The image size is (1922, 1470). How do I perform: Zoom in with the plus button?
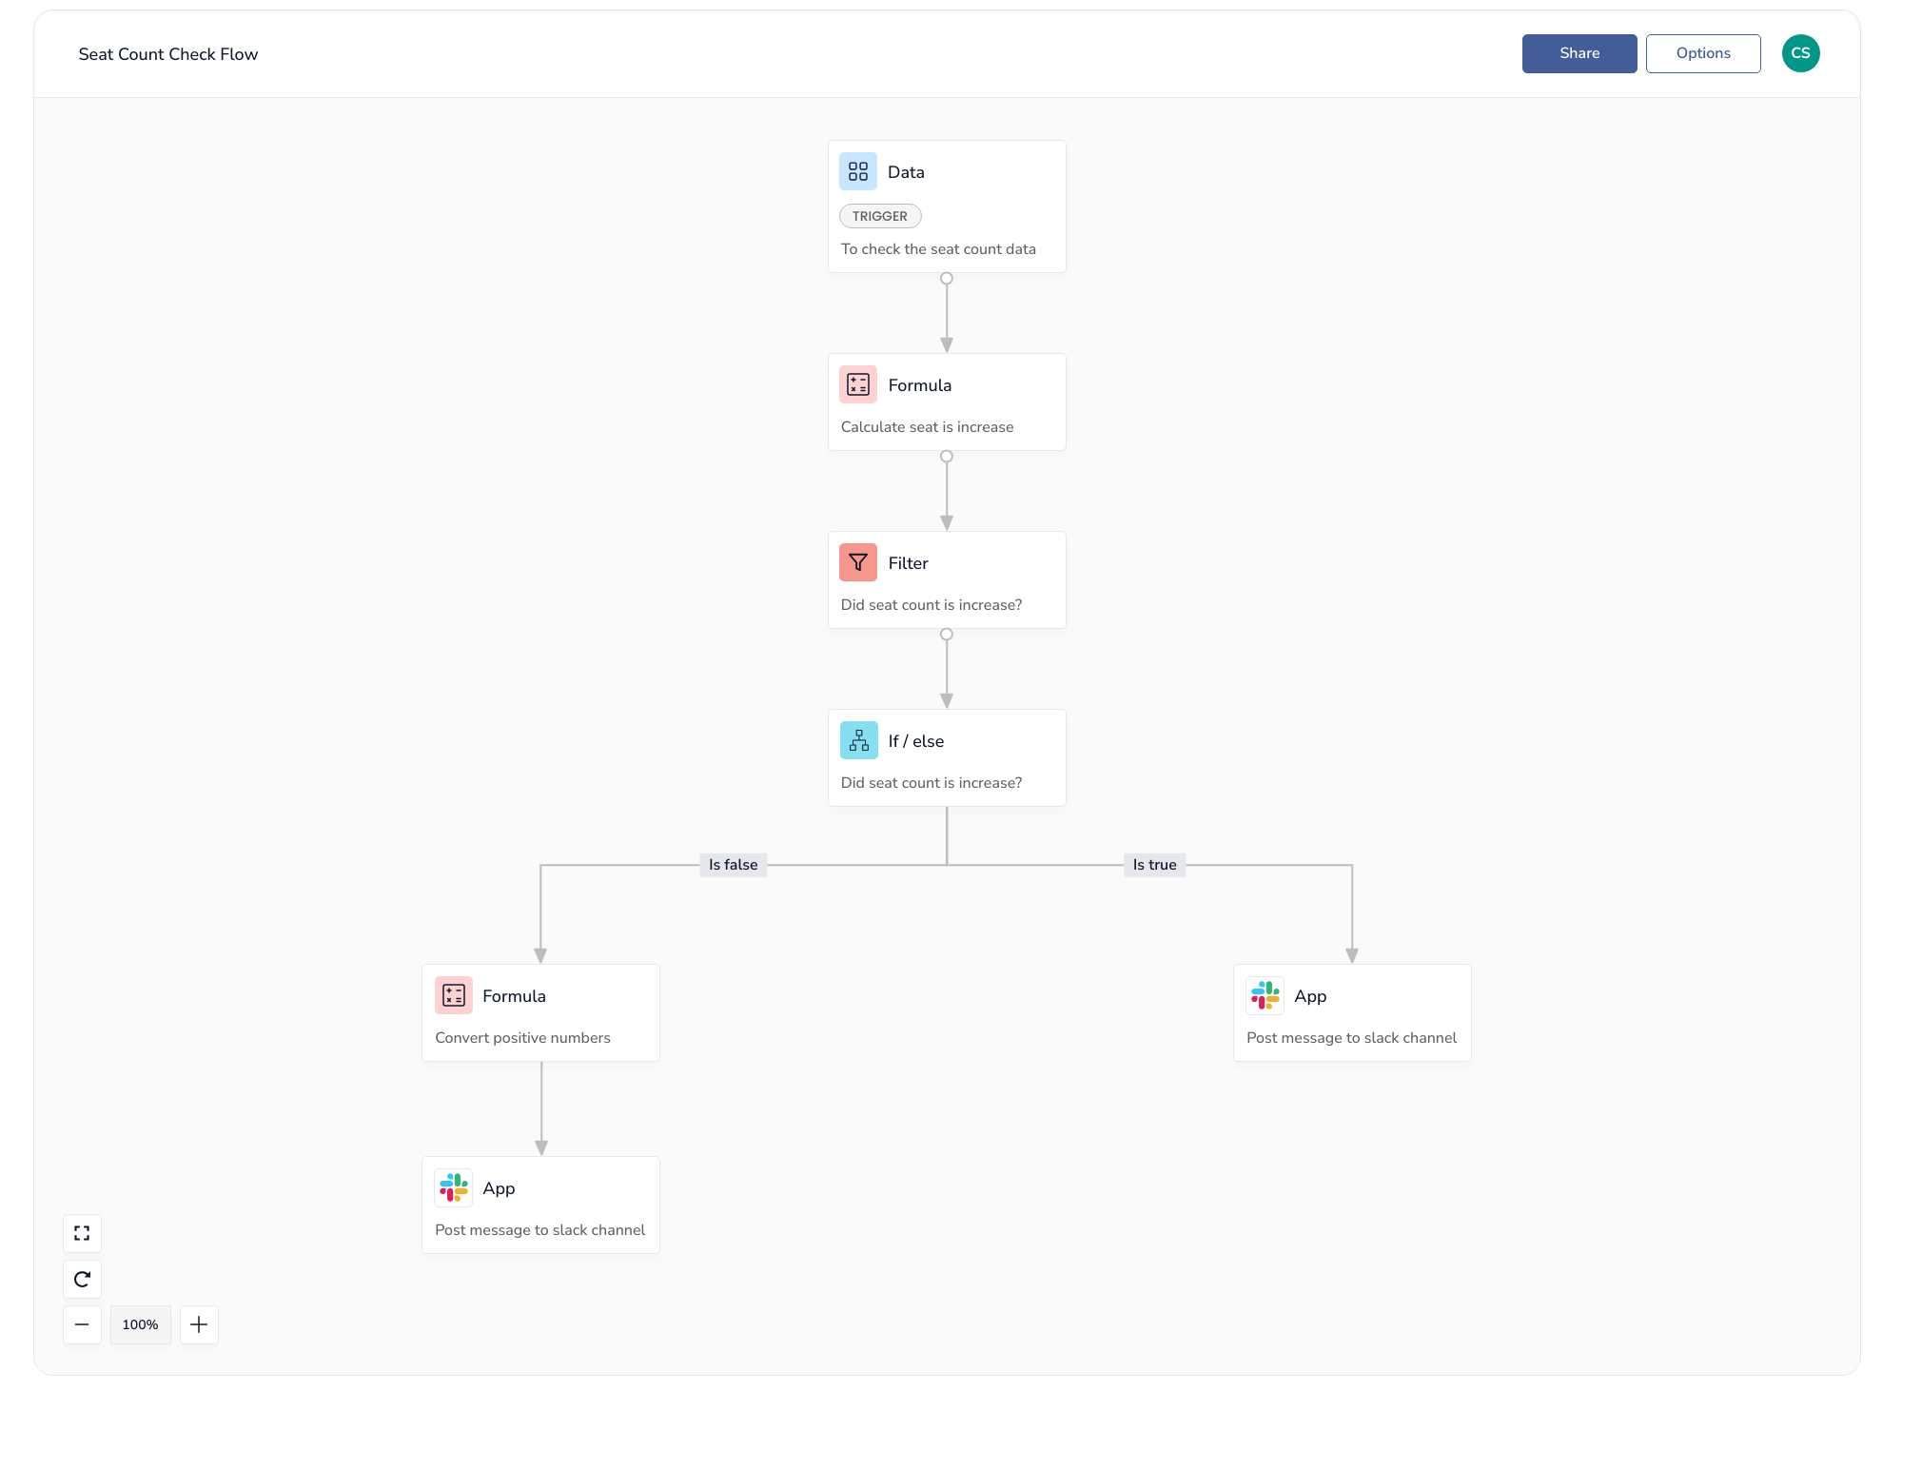point(199,1324)
